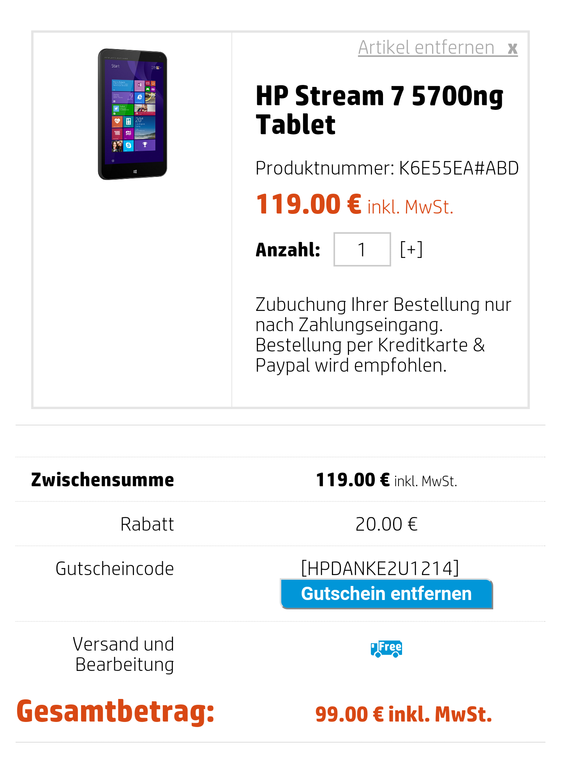
Task: Click the HPDANKE2U1214 coupon code
Action: pos(380,568)
